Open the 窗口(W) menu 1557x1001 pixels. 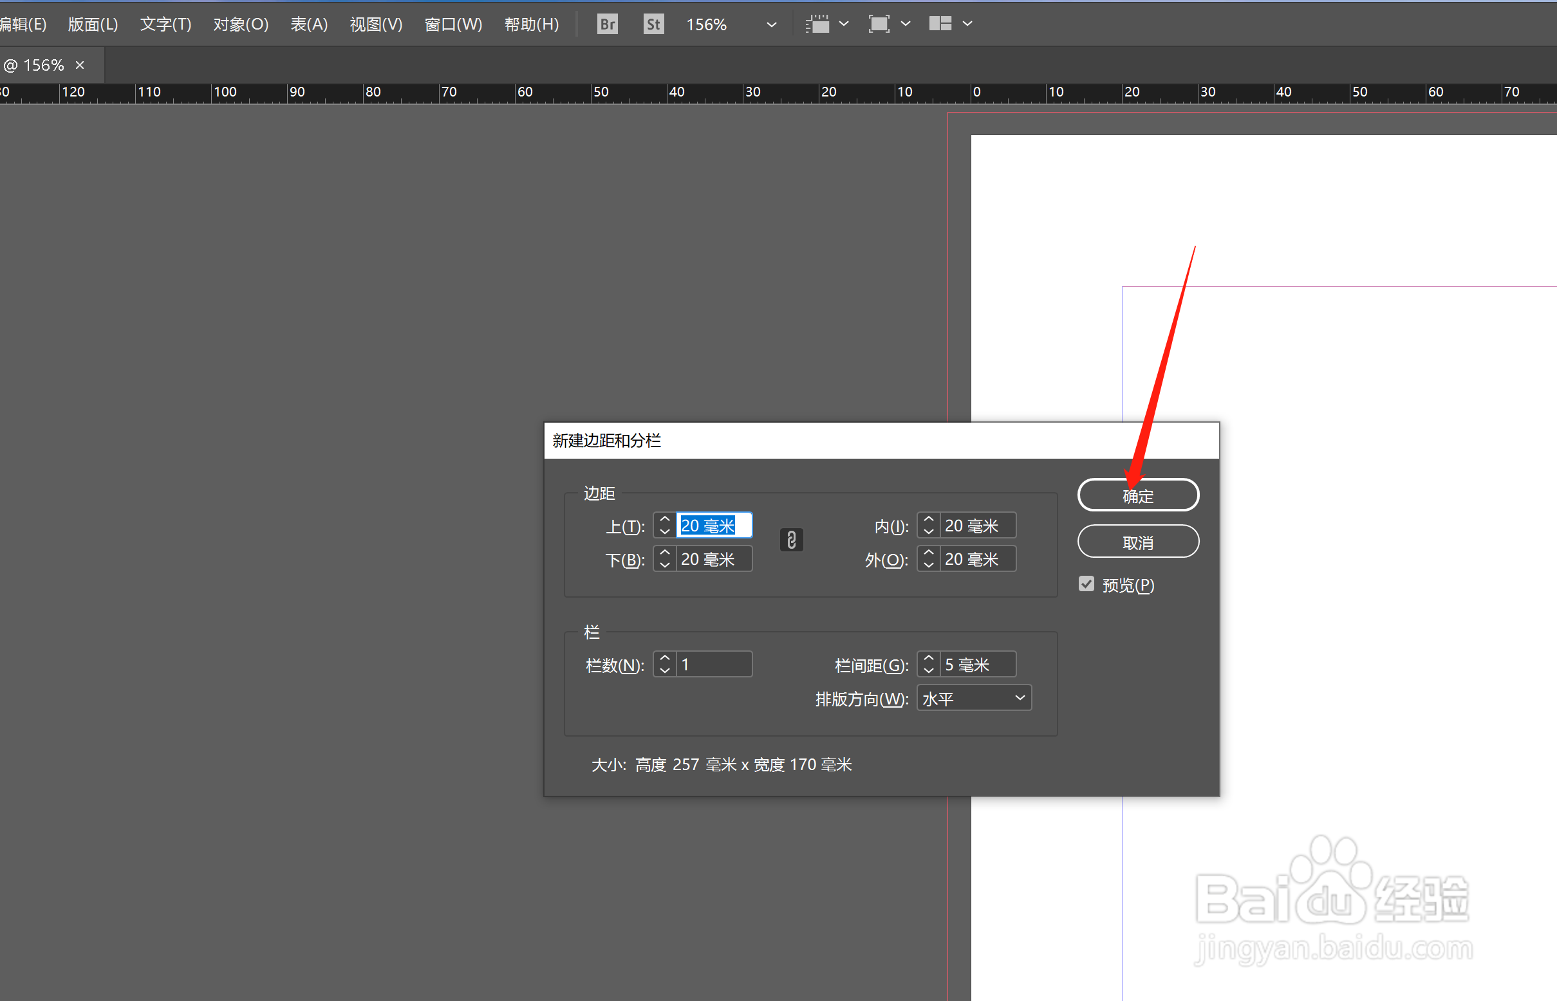tap(453, 24)
